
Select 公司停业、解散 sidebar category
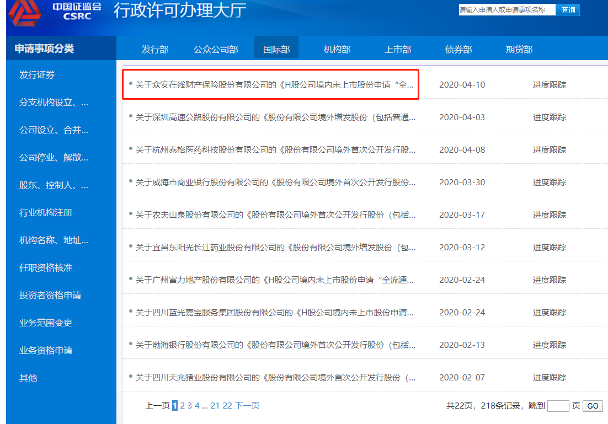(x=54, y=157)
